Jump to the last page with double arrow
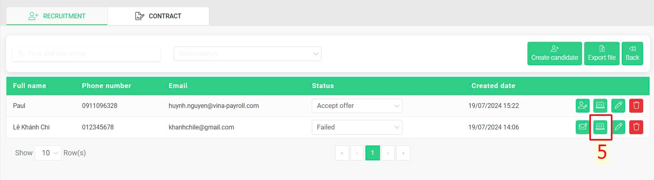 (x=403, y=153)
